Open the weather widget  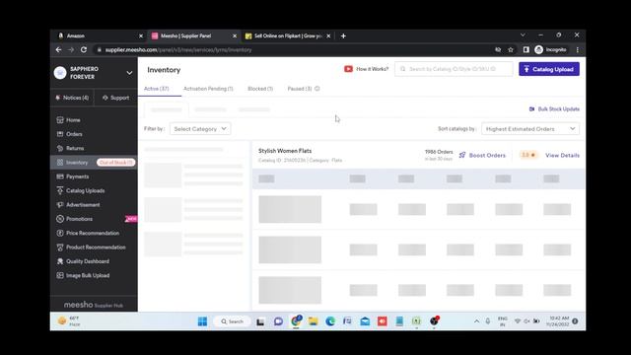[x=69, y=321]
